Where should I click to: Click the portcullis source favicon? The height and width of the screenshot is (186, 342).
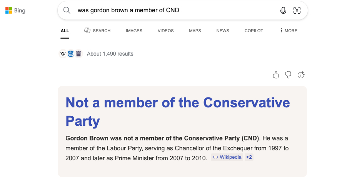point(78,54)
